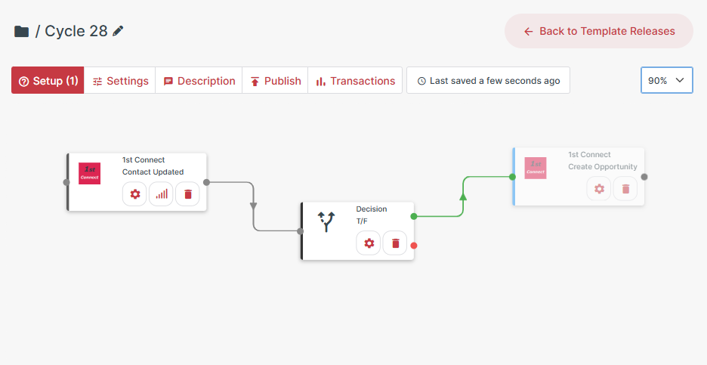Screen dimensions: 707x365
Task: Open the 90% zoom dropdown
Action: point(666,80)
